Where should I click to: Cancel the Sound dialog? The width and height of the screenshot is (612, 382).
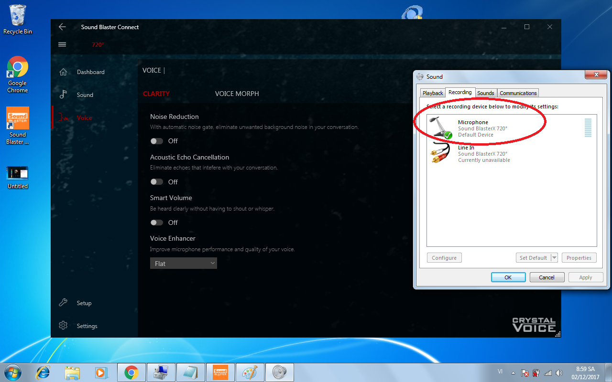pyautogui.click(x=546, y=277)
